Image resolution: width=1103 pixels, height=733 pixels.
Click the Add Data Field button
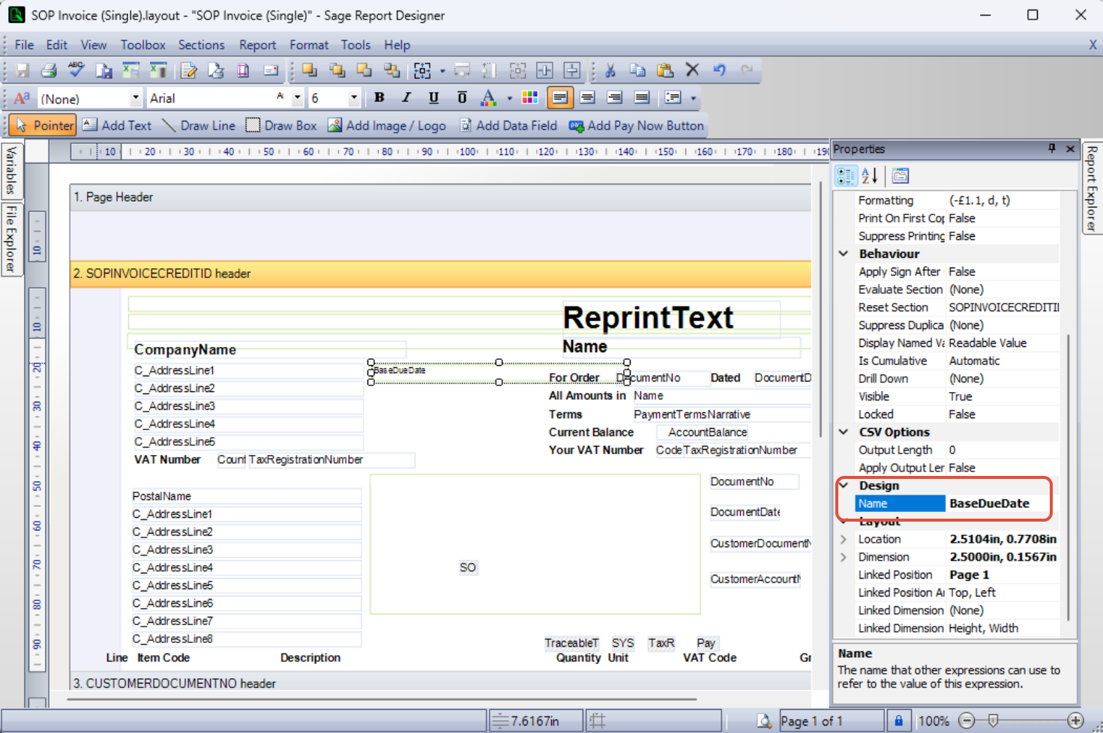tap(508, 126)
